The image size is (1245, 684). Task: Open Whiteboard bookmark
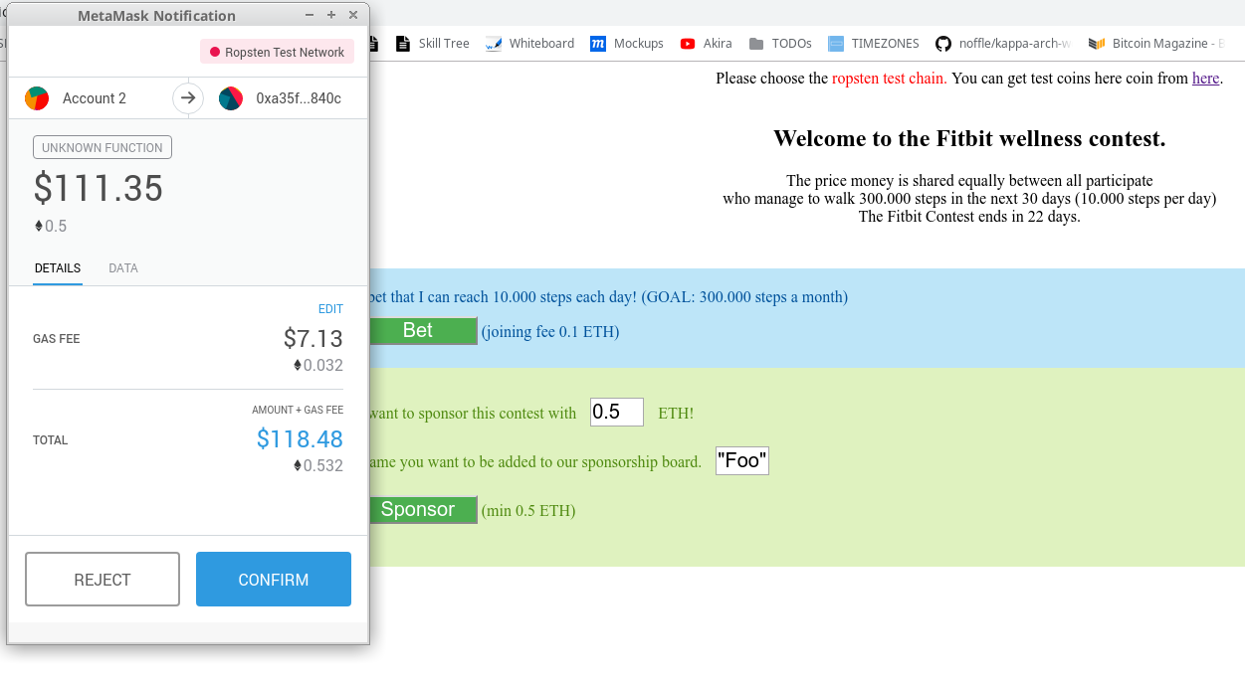pos(529,43)
